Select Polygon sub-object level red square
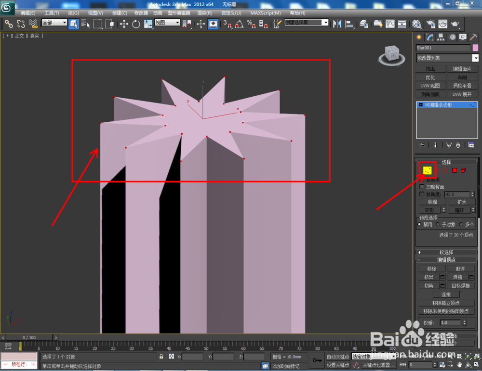 coord(455,170)
